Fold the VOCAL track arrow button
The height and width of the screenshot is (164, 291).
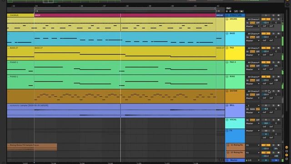point(227,120)
